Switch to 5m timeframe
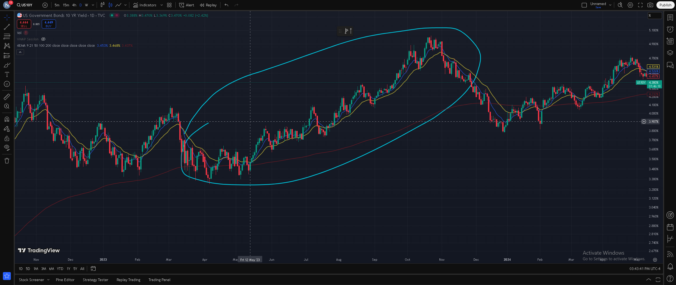The height and width of the screenshot is (285, 676). pyautogui.click(x=57, y=5)
